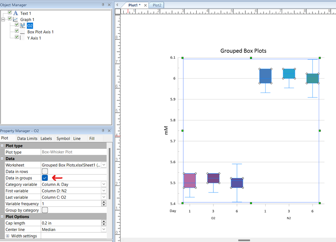Click the Y Axis 1 icon
The image size is (336, 242).
(23, 38)
